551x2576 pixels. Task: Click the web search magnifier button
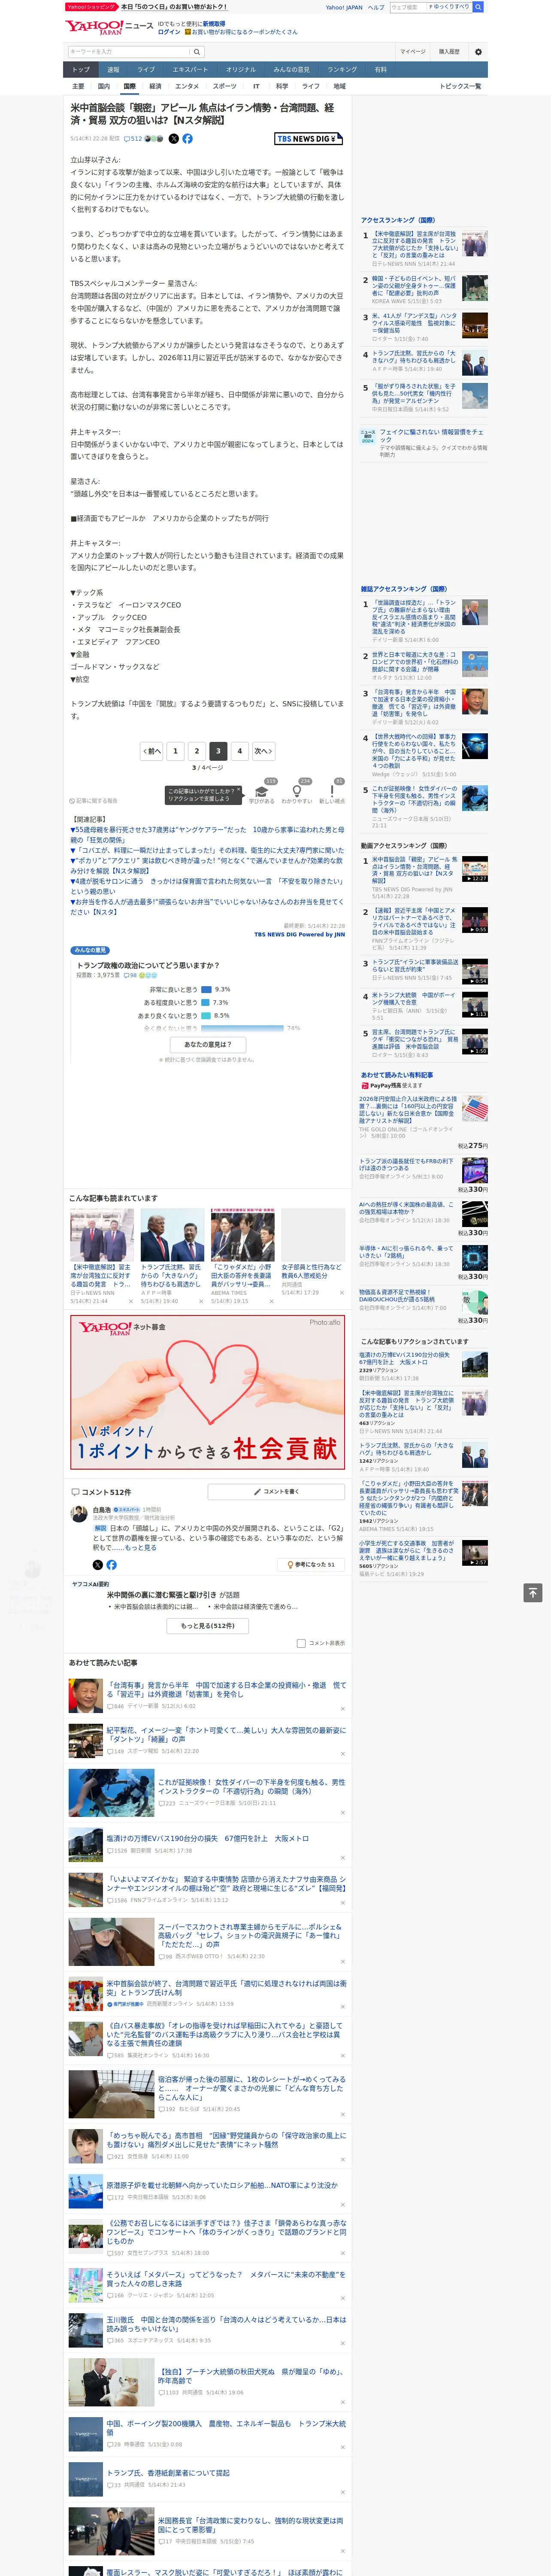click(478, 7)
